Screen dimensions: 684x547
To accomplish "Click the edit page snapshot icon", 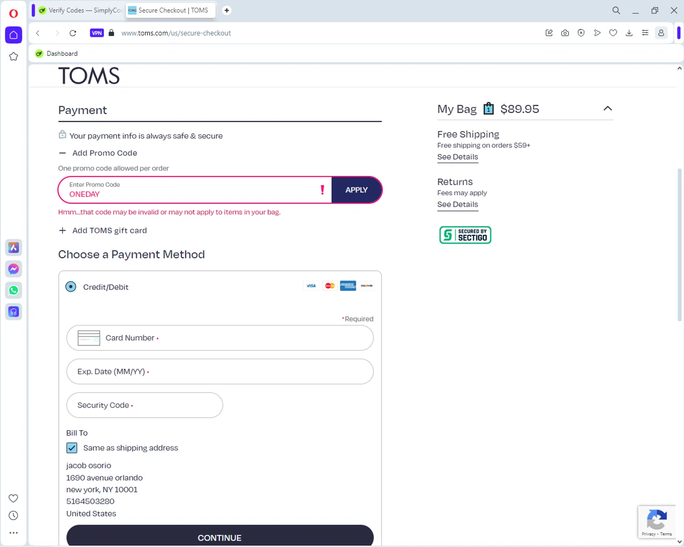I will [x=549, y=33].
